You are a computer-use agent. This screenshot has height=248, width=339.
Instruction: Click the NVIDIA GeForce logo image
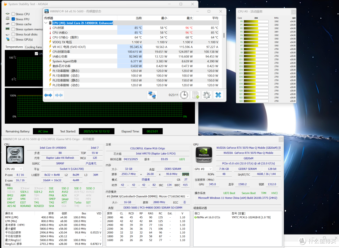point(204,154)
